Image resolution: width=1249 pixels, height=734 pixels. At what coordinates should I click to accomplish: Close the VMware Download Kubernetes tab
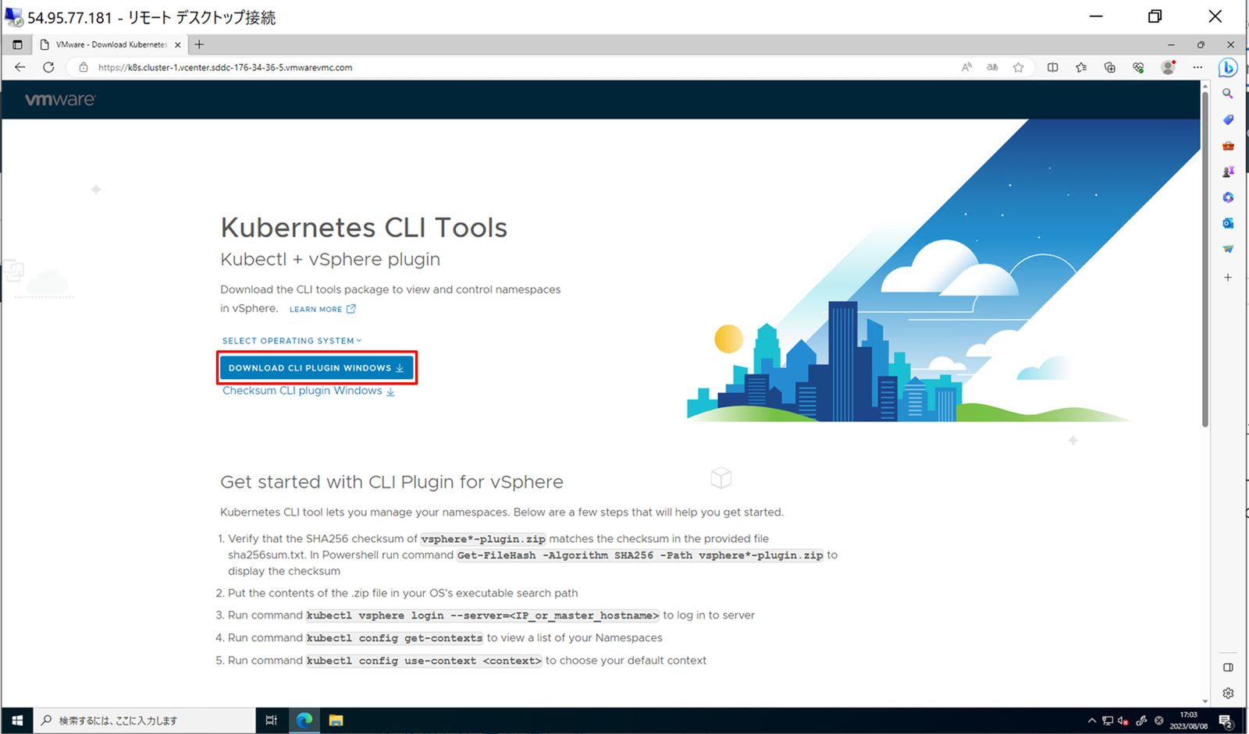[177, 44]
